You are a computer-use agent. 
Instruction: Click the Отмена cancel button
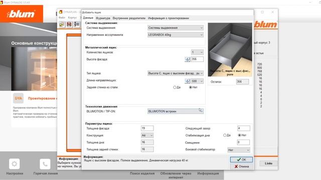[241, 166]
